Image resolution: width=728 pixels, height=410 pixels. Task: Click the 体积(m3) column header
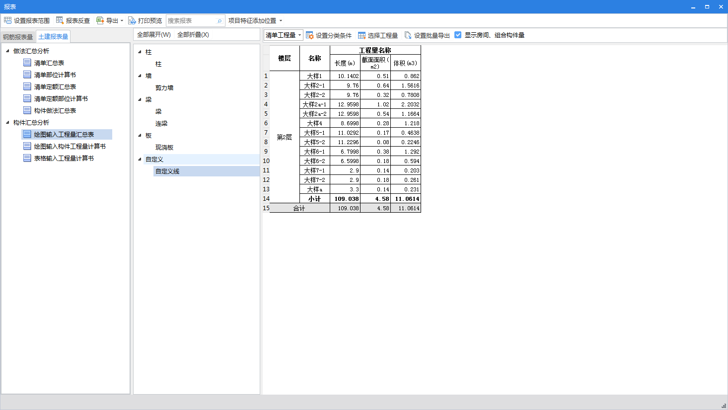[406, 63]
